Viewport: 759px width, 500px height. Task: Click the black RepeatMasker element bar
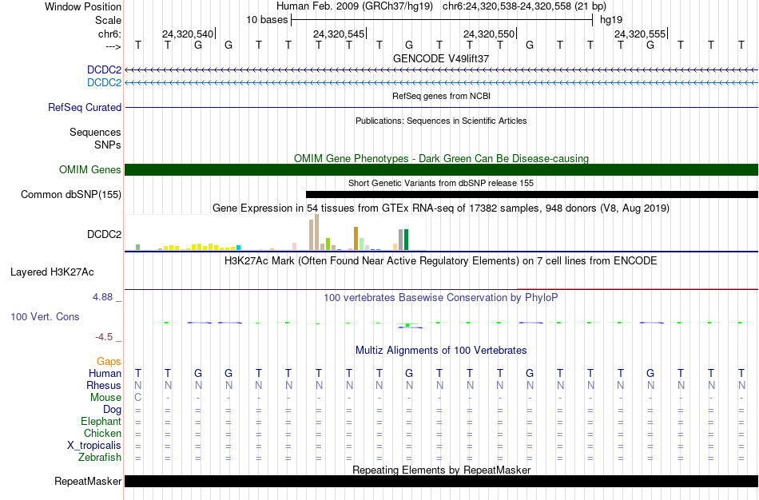click(441, 481)
